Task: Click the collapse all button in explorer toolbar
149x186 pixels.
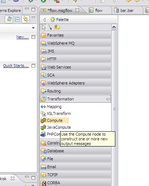Action: (17, 19)
